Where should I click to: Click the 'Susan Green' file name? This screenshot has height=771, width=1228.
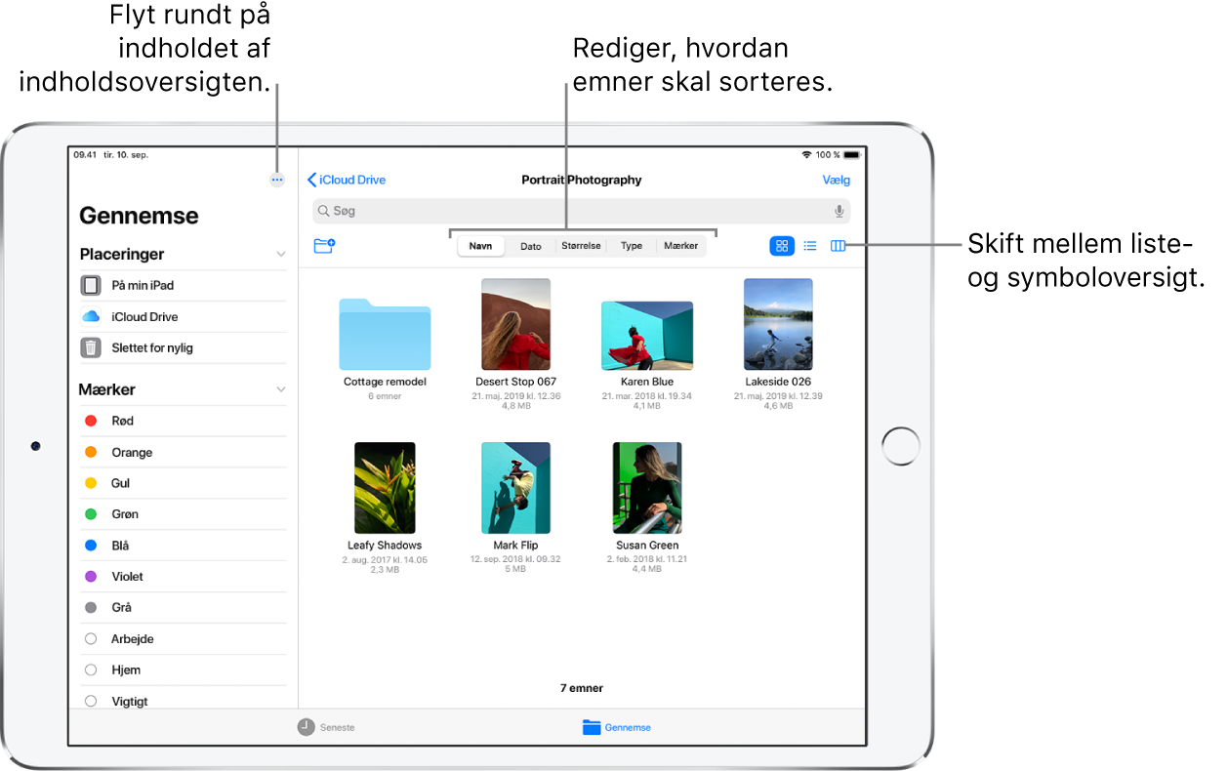coord(647,546)
